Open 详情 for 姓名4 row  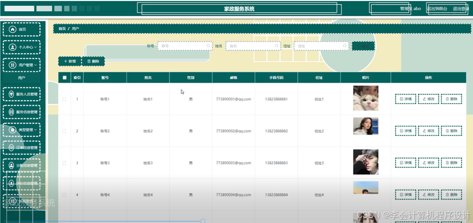click(x=406, y=195)
